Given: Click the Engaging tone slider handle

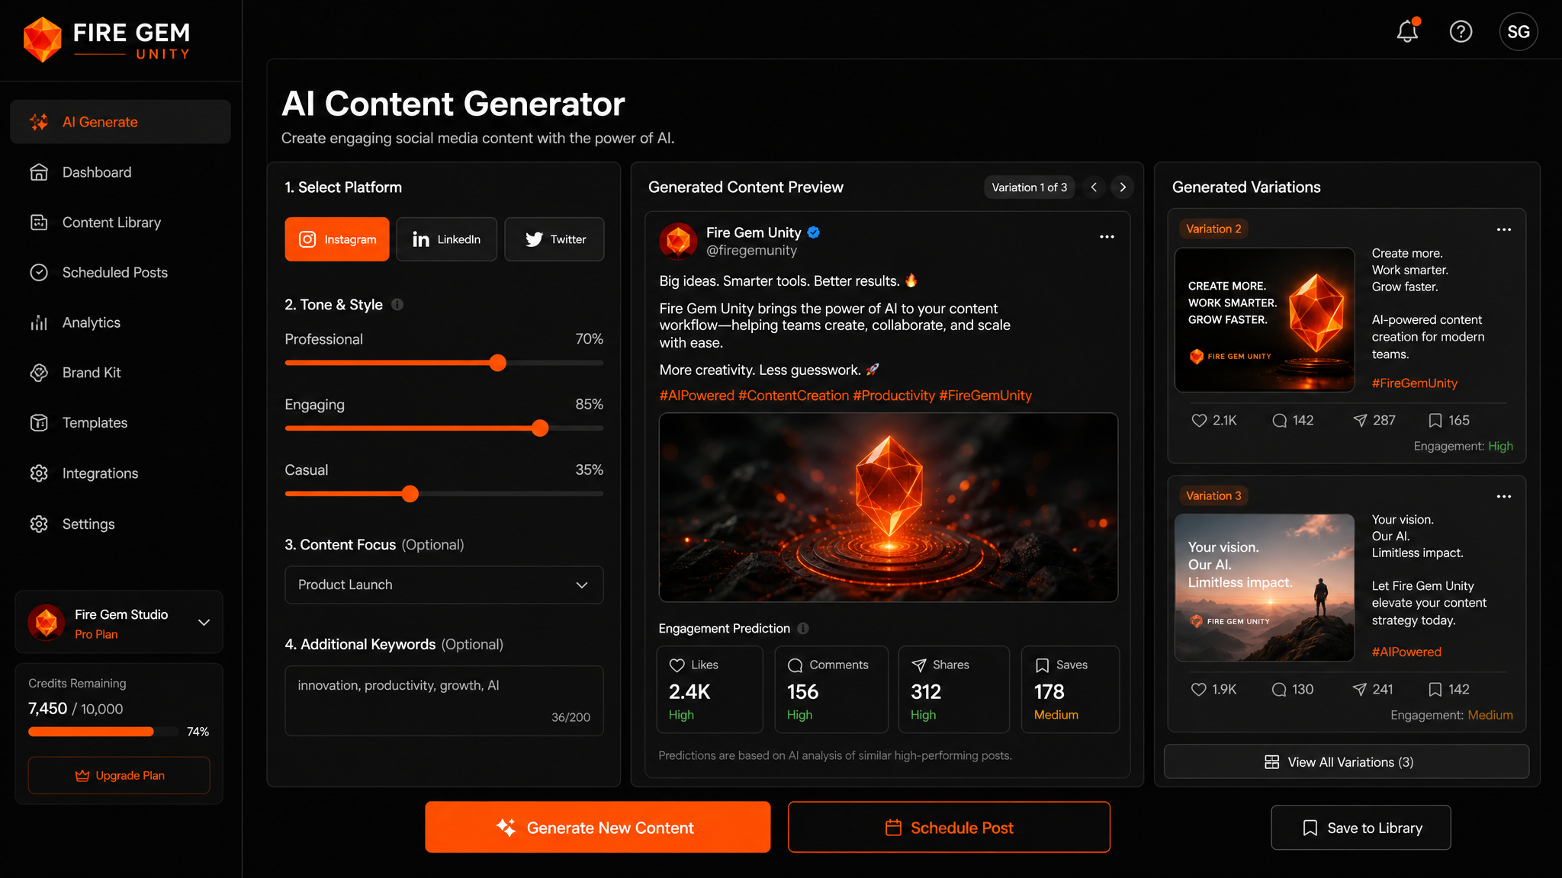Looking at the screenshot, I should (x=540, y=428).
